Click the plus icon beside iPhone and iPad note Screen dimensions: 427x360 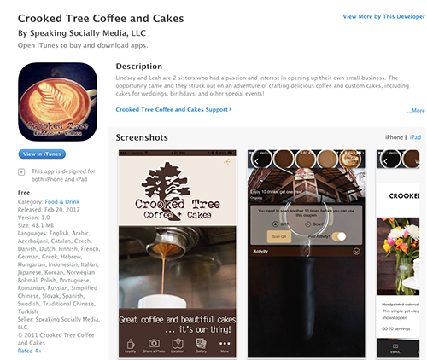point(21,172)
